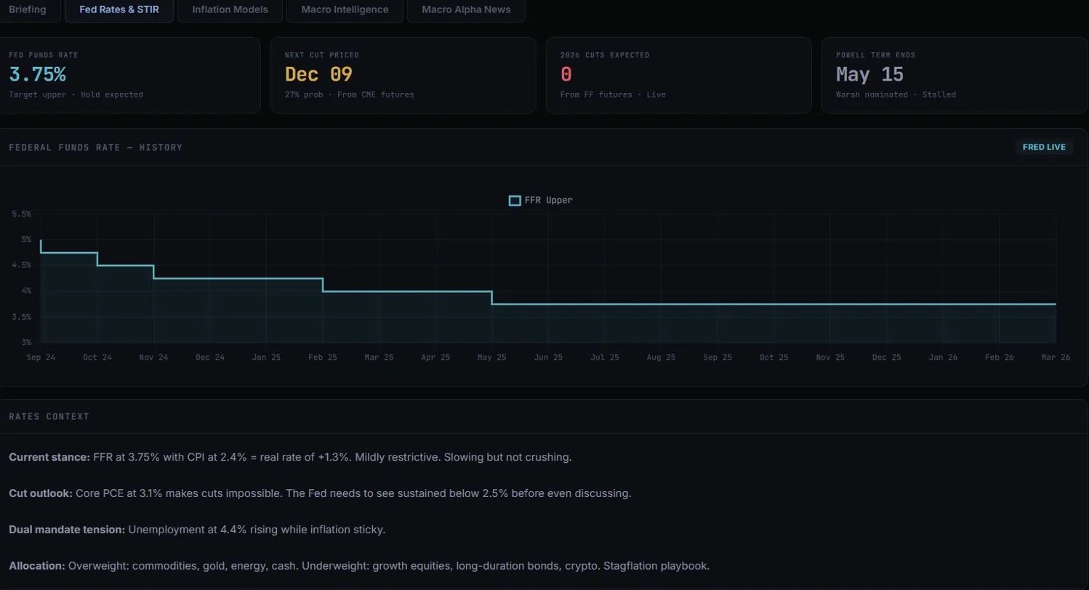Click the chart line drop at May 25
Screen dimensions: 1089x590
(x=492, y=298)
